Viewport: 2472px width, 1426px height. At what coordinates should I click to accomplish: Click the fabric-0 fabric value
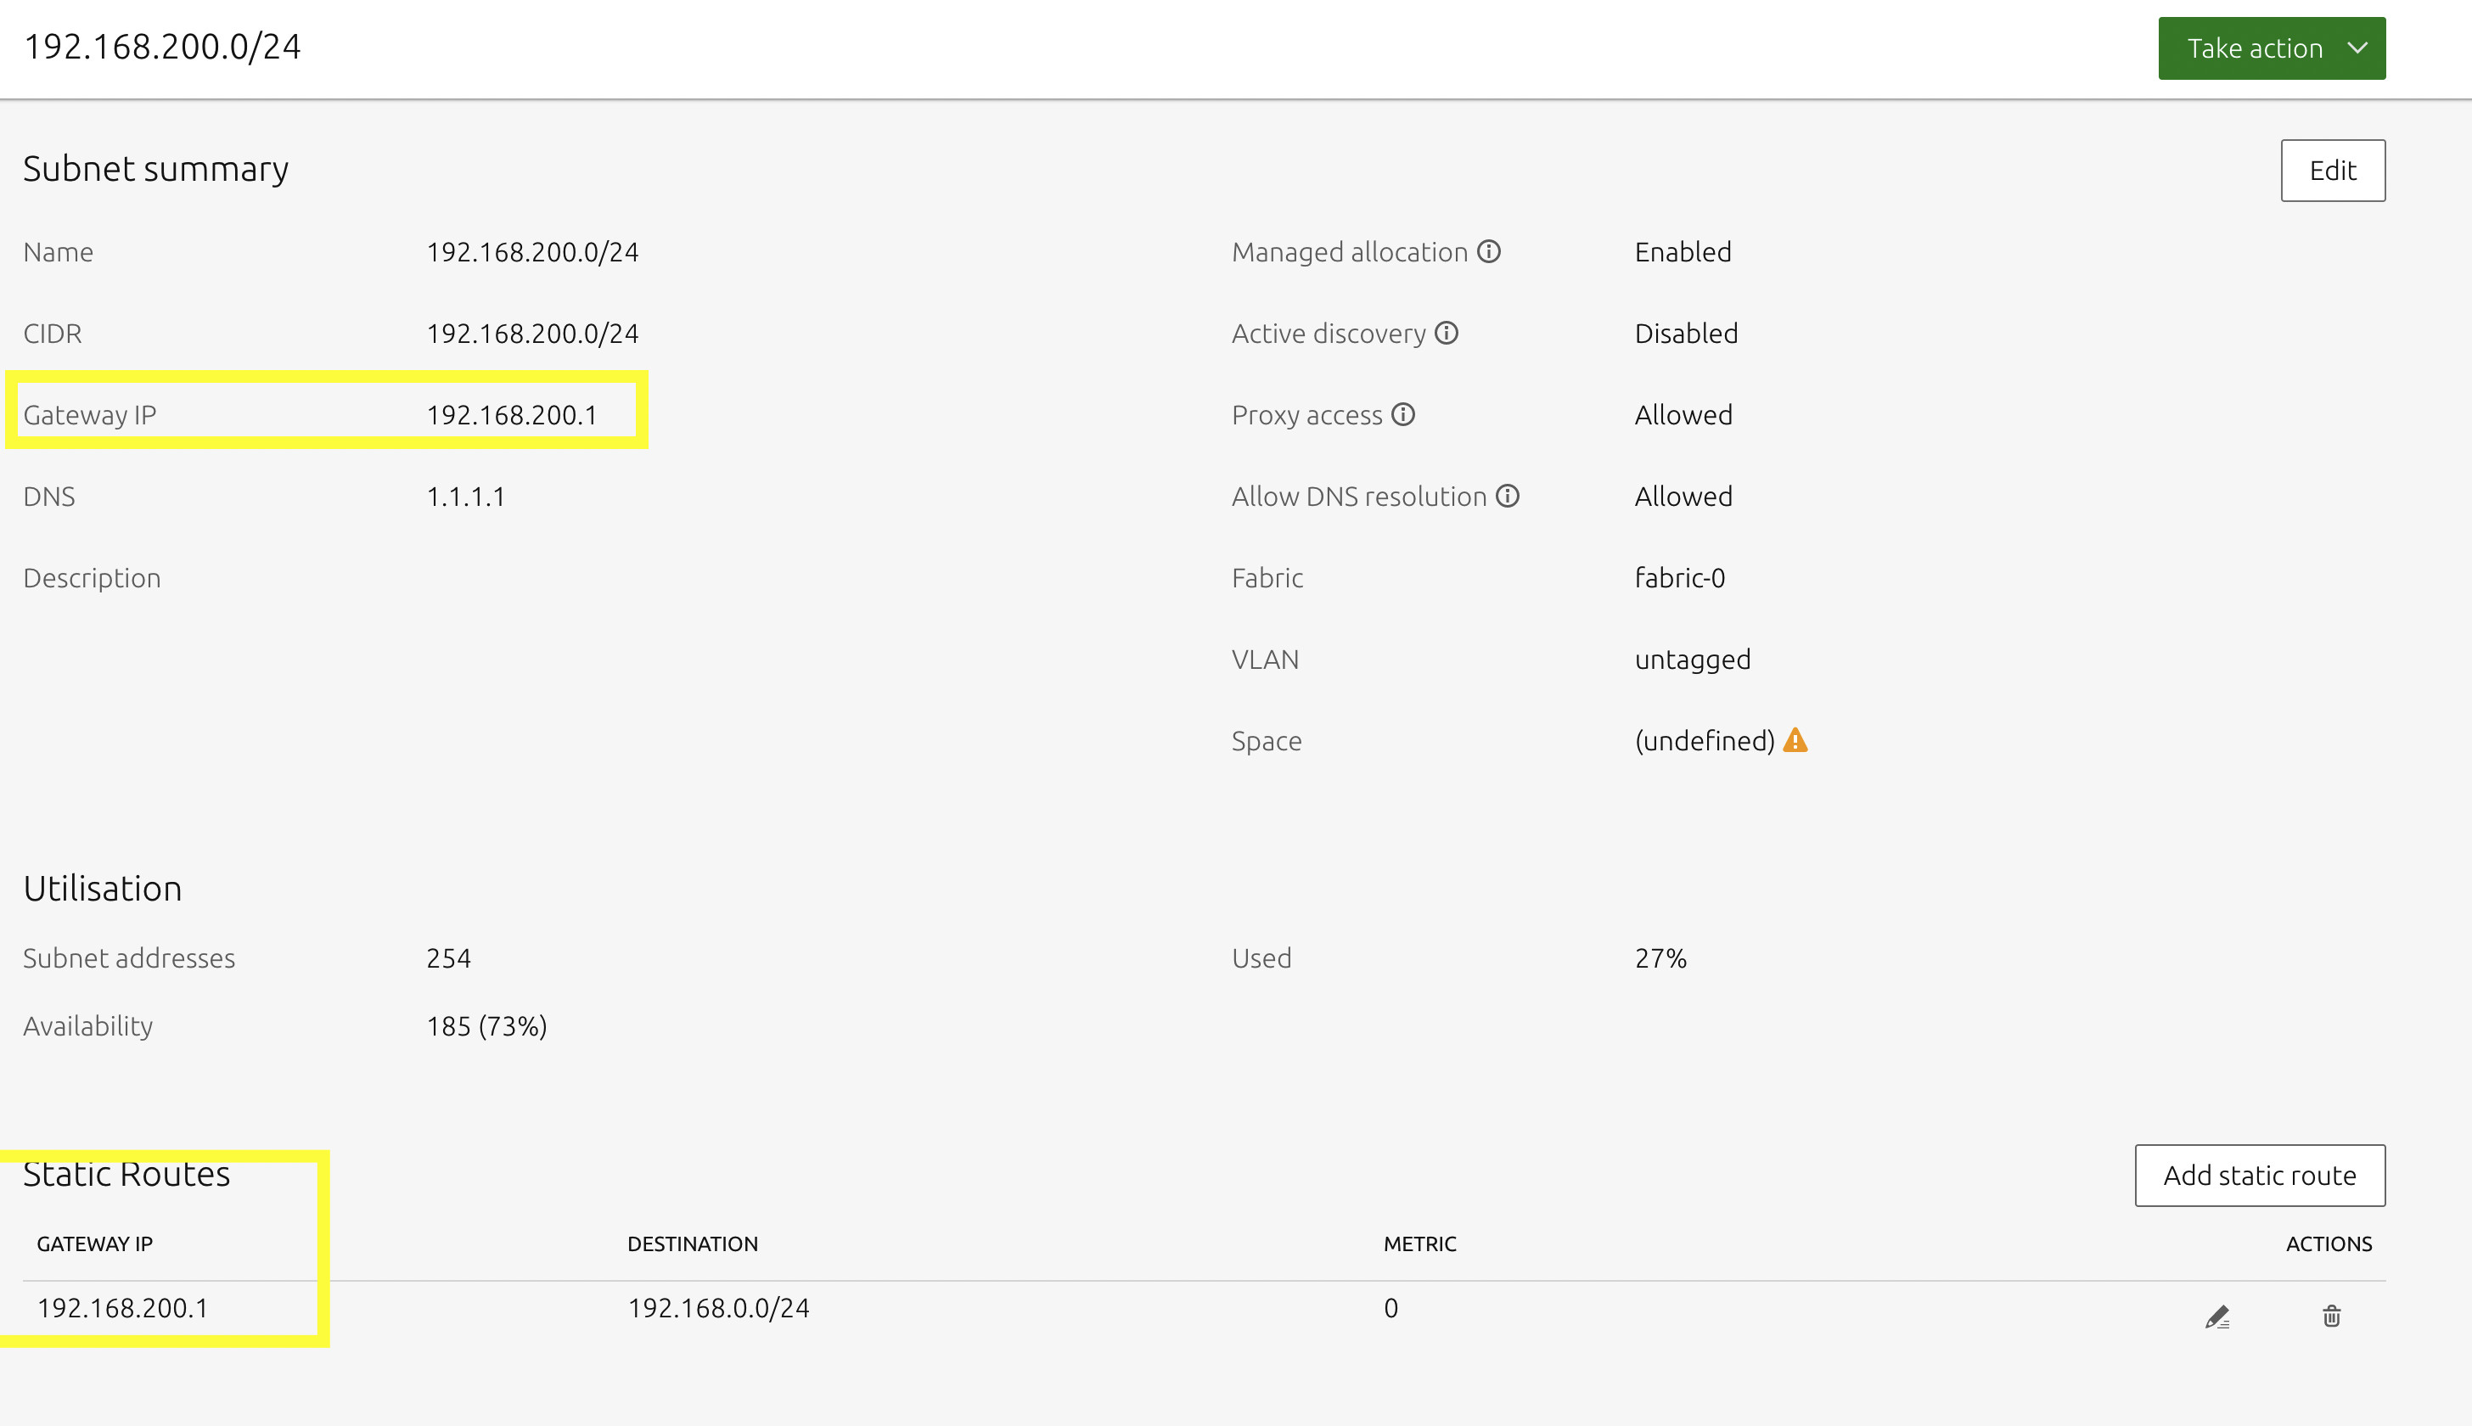coord(1680,578)
